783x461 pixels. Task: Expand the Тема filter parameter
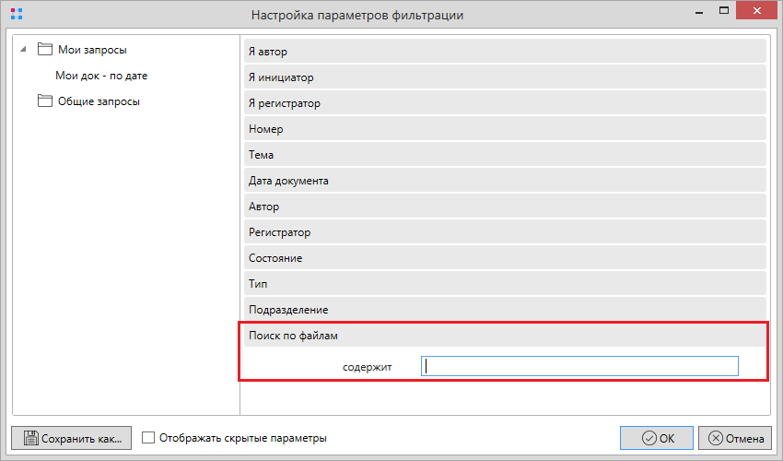[x=505, y=155]
